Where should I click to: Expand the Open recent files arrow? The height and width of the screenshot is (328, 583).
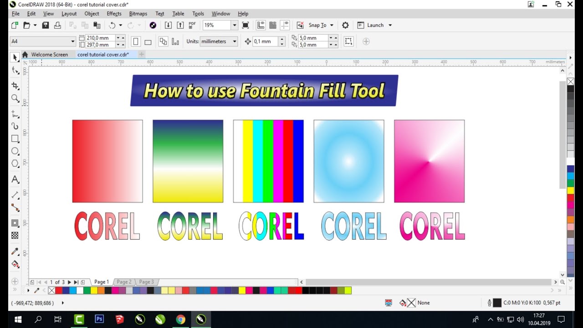[35, 26]
